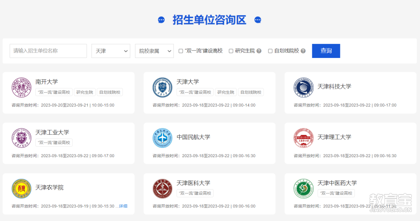
Task: Click the 天津医科大学 logo
Action: (162, 189)
